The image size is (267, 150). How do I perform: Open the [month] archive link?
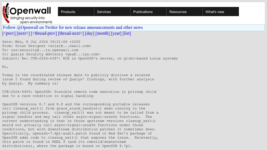point(103,33)
